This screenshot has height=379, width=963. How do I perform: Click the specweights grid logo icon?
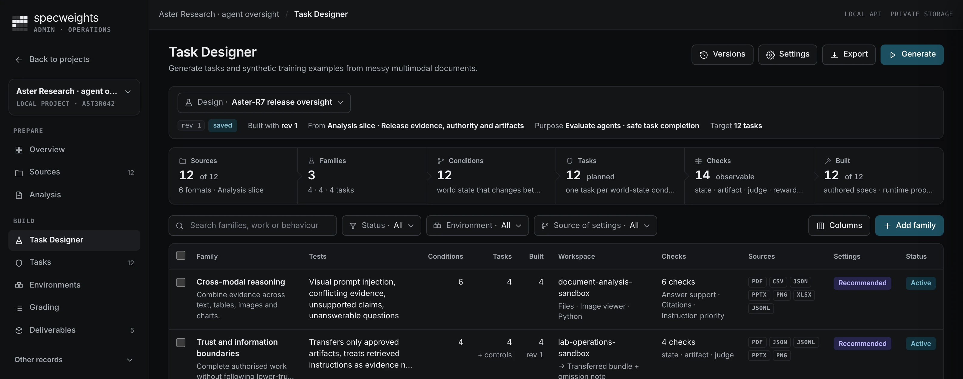click(20, 23)
